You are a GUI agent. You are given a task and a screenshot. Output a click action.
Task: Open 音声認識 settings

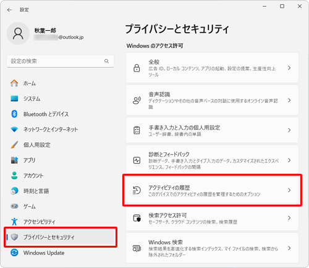[212, 100]
